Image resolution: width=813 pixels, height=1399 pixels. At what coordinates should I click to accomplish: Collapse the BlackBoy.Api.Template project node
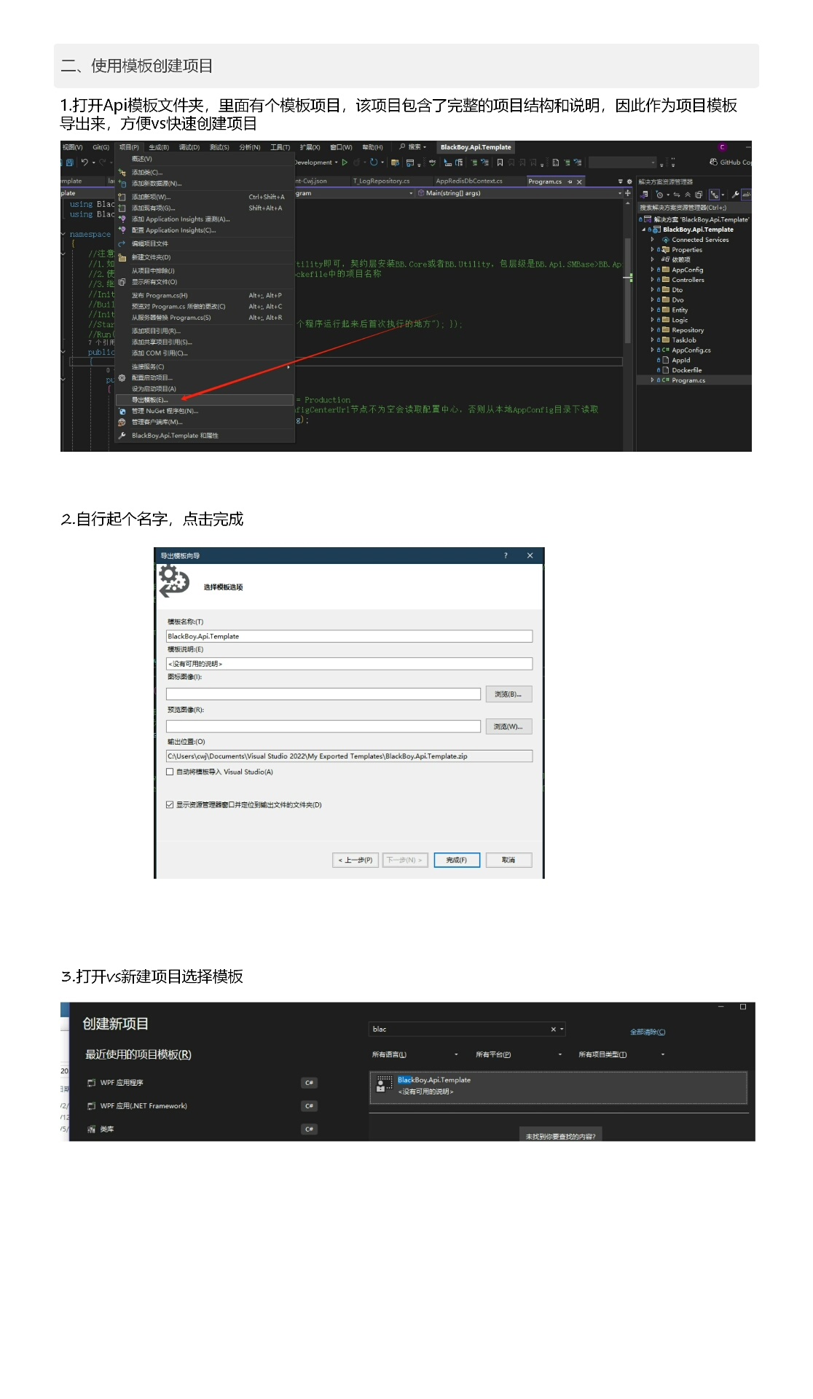(x=643, y=230)
